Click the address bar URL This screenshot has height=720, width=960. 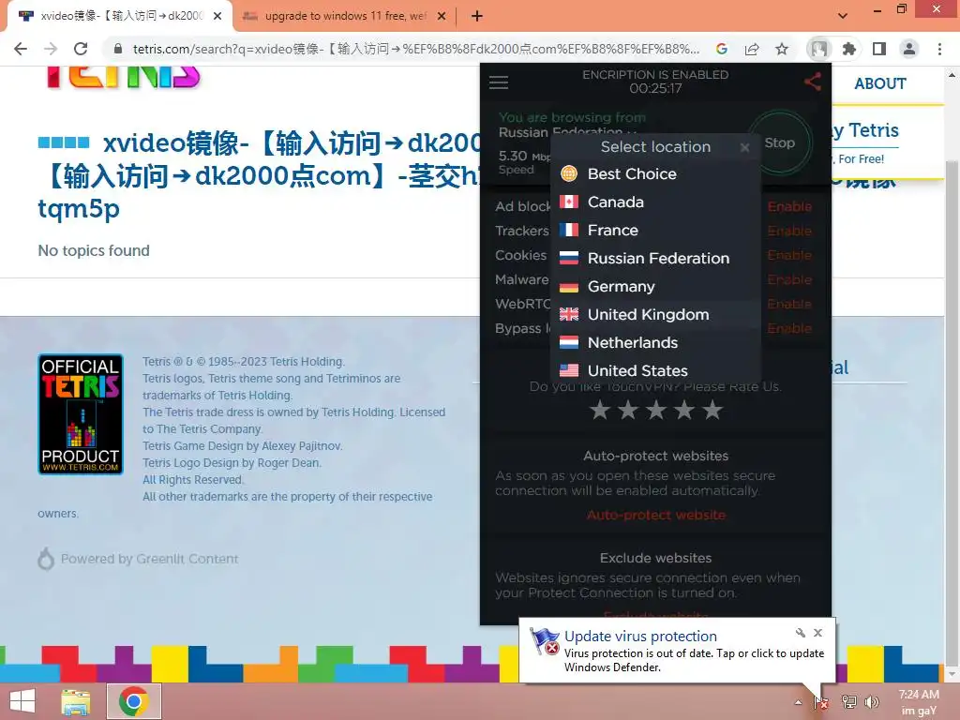coord(415,49)
